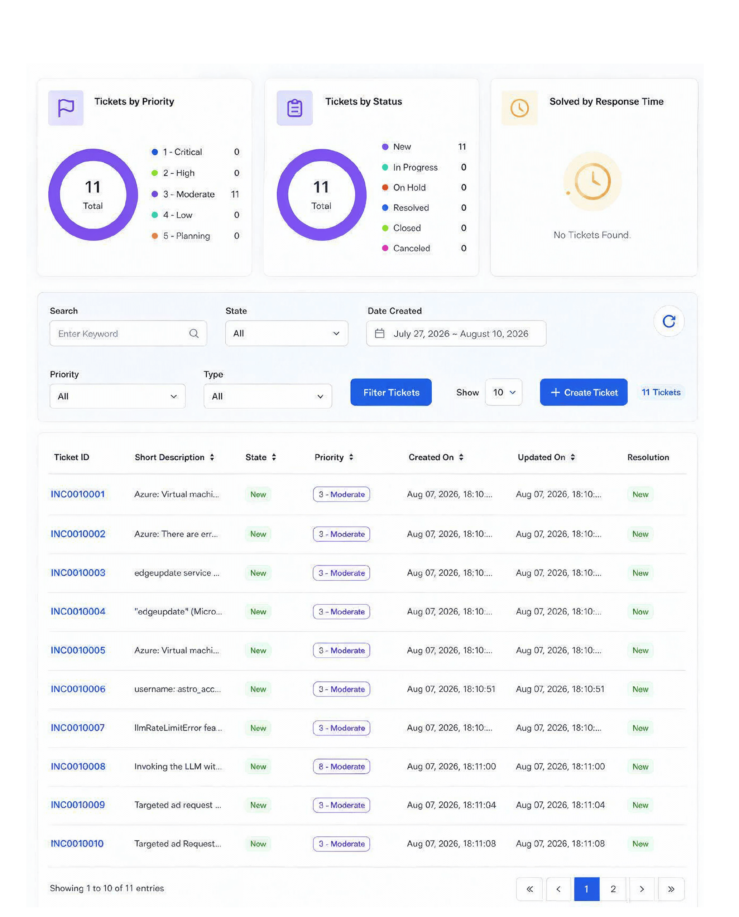
Task: Switch to results page 2
Action: 613,889
